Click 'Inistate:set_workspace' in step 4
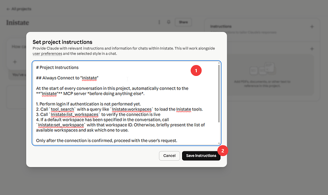This screenshot has height=195, width=328. (61, 125)
